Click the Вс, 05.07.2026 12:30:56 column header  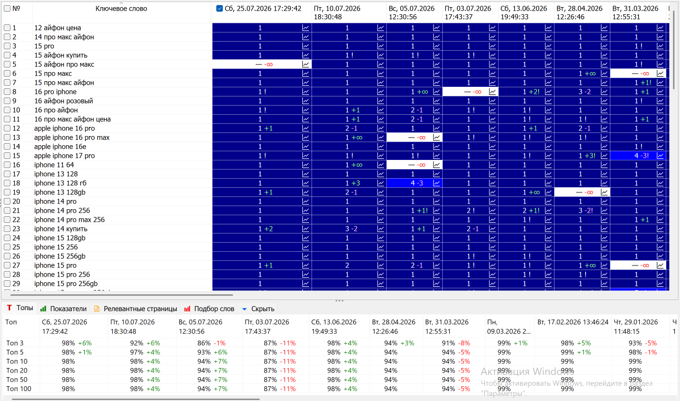pyautogui.click(x=414, y=13)
